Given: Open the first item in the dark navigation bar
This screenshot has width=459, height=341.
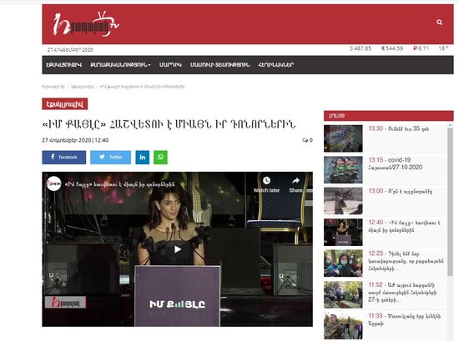Looking at the screenshot, I should (x=63, y=65).
